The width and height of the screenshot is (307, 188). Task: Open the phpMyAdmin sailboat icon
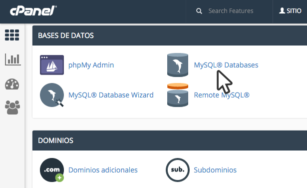coord(52,65)
